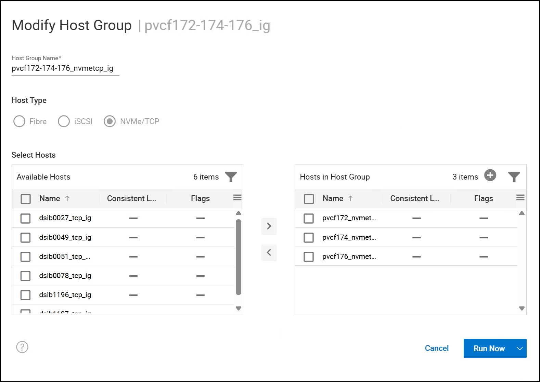Click the Available Hosts scrollbar thumb

(239, 257)
